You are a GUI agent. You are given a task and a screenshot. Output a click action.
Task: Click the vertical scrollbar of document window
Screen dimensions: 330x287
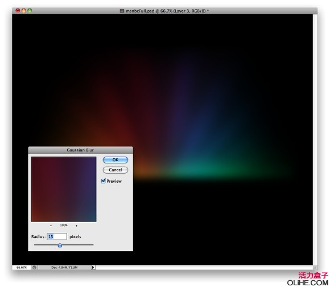(x=315, y=139)
